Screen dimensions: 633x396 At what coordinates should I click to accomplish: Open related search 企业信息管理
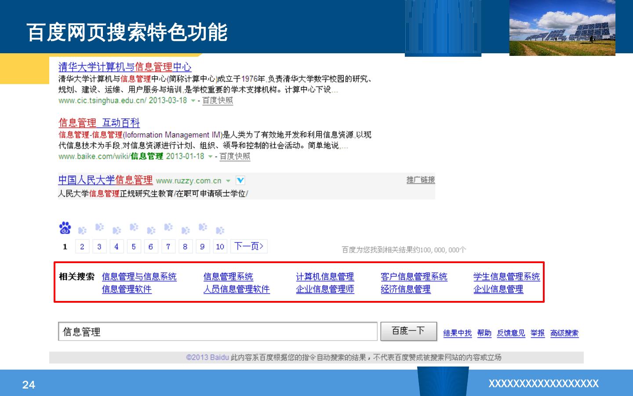pyautogui.click(x=498, y=289)
